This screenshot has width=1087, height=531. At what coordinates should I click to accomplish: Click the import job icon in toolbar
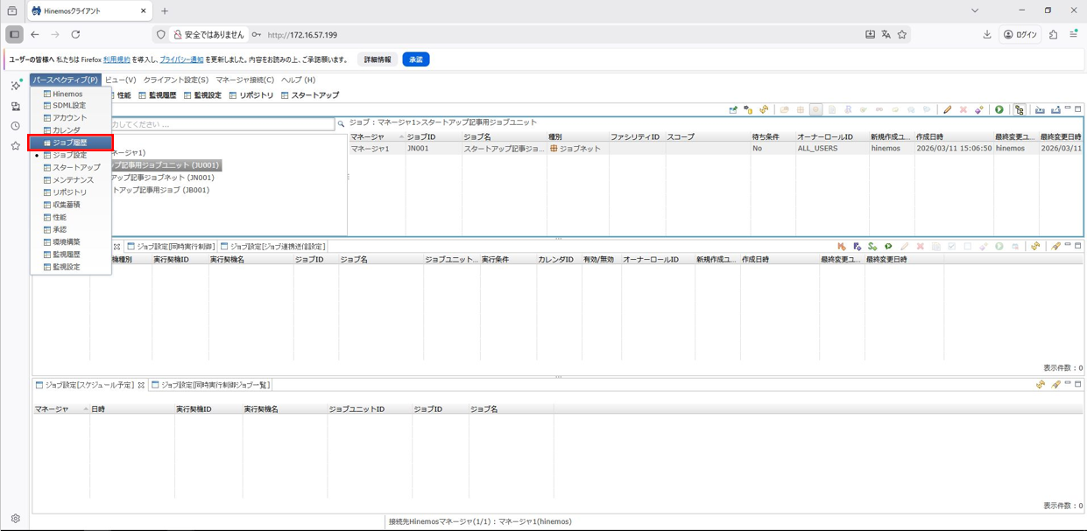tap(1040, 110)
